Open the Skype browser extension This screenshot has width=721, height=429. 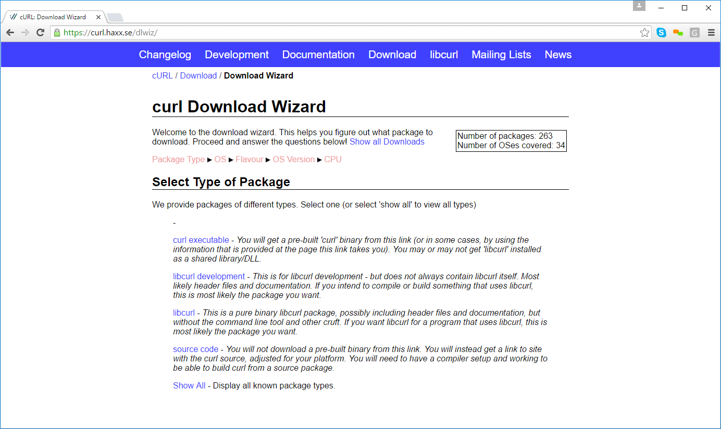pyautogui.click(x=661, y=32)
